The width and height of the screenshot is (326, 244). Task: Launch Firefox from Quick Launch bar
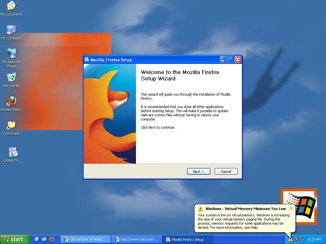coord(52,239)
